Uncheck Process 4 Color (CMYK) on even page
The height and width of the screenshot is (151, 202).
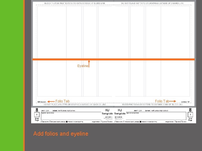pyautogui.click(x=67, y=122)
